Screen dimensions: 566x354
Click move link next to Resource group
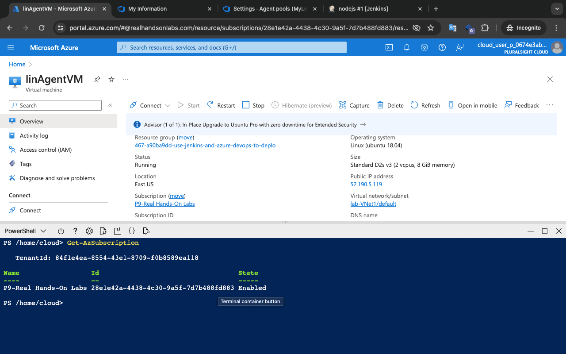(x=186, y=138)
